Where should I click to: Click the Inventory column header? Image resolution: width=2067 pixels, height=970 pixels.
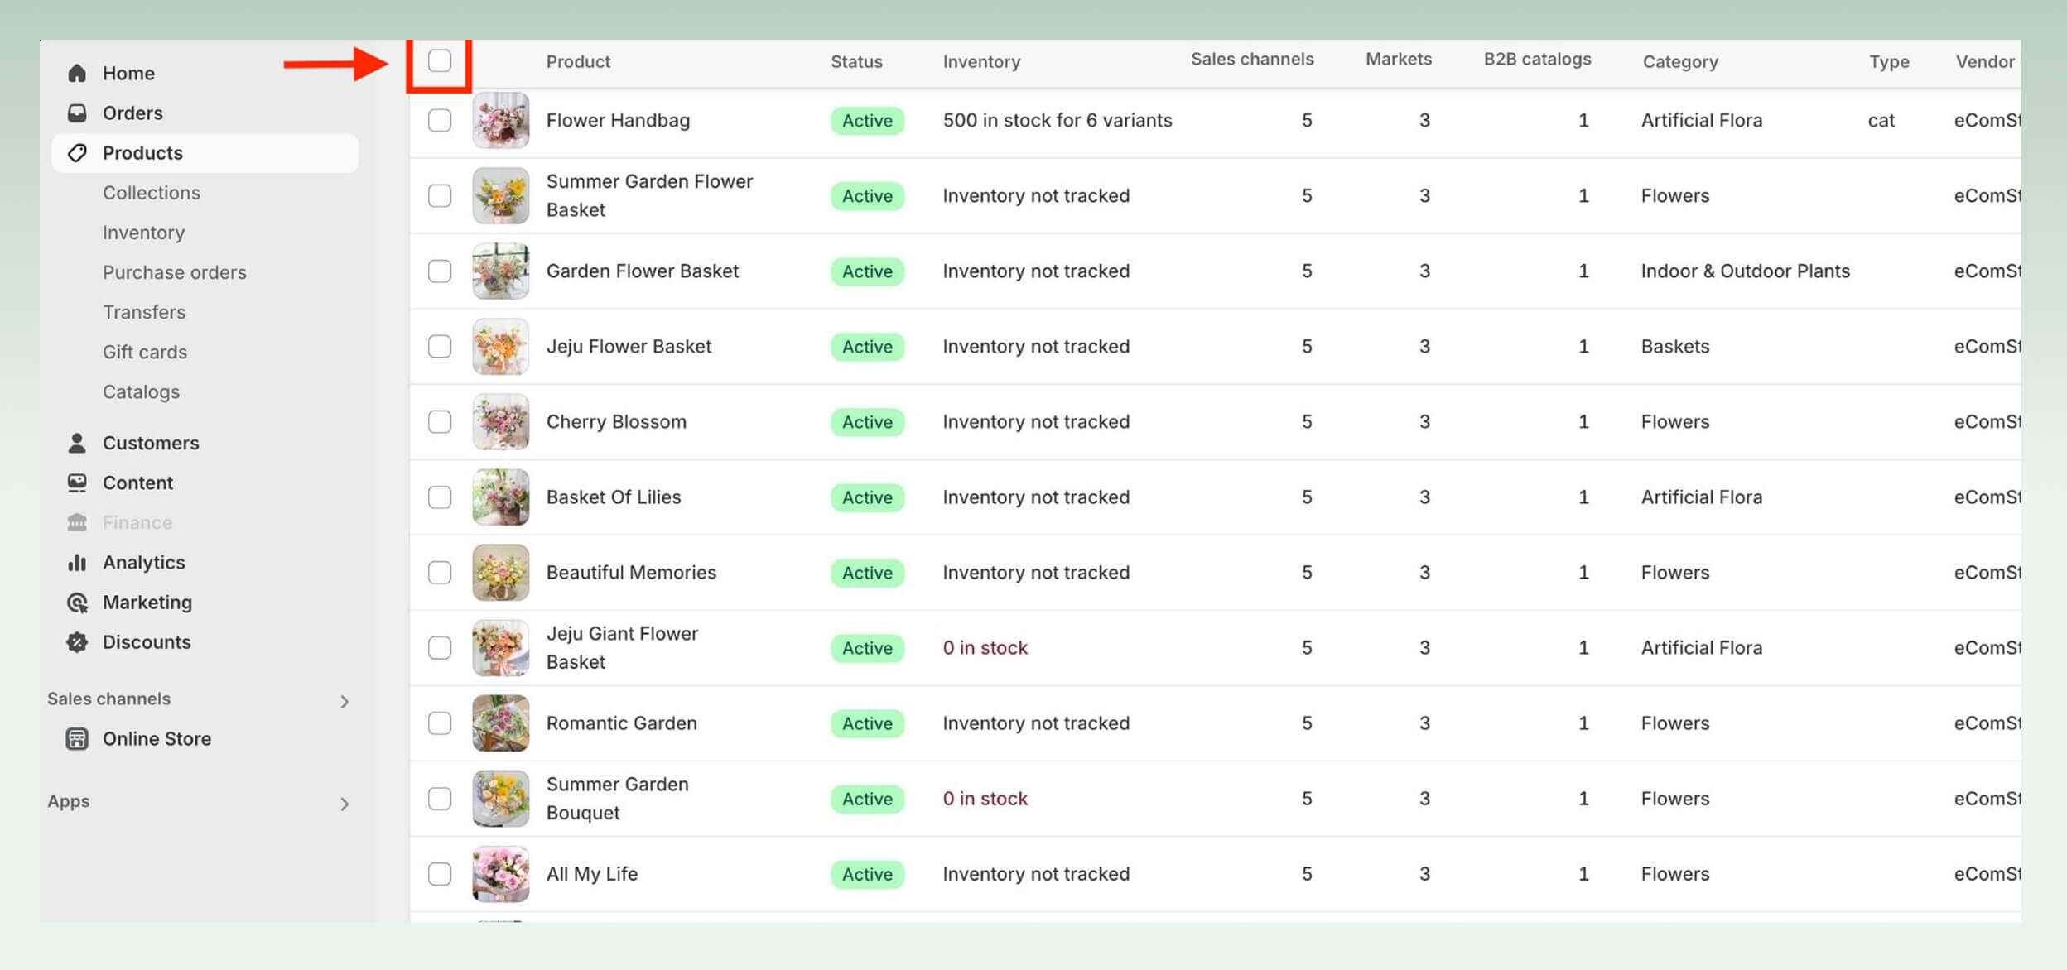pyautogui.click(x=981, y=61)
